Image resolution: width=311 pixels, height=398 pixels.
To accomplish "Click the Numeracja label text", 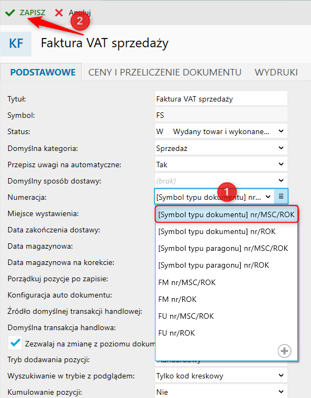I will pyautogui.click(x=27, y=197).
